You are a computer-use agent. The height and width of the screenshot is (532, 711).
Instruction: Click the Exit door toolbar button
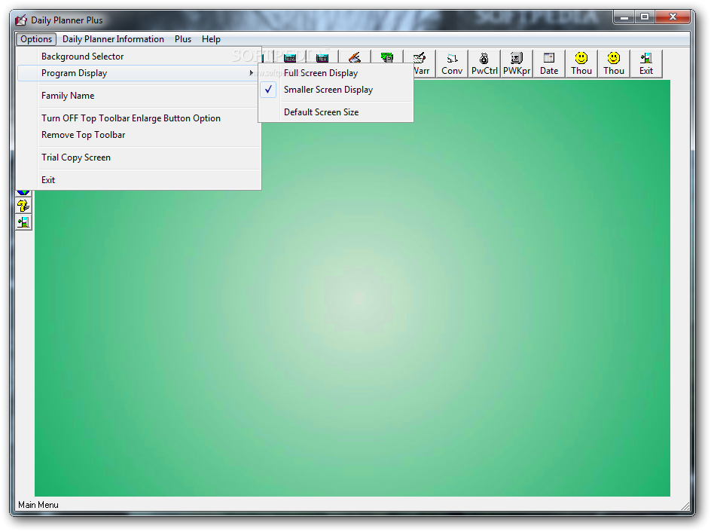click(645, 64)
